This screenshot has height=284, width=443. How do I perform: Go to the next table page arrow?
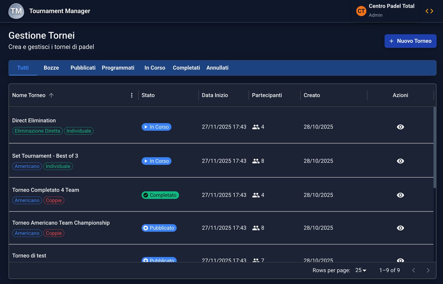tap(428, 270)
